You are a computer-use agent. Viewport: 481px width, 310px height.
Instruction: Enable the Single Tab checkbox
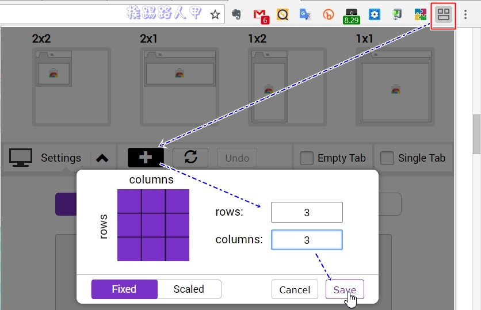pos(387,158)
